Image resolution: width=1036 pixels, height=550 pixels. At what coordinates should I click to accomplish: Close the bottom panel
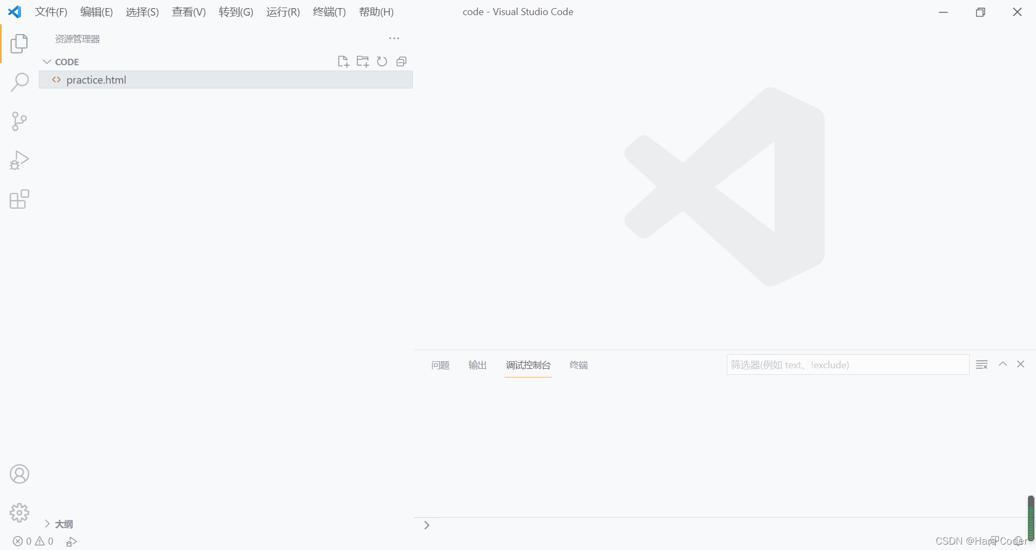pyautogui.click(x=1021, y=364)
